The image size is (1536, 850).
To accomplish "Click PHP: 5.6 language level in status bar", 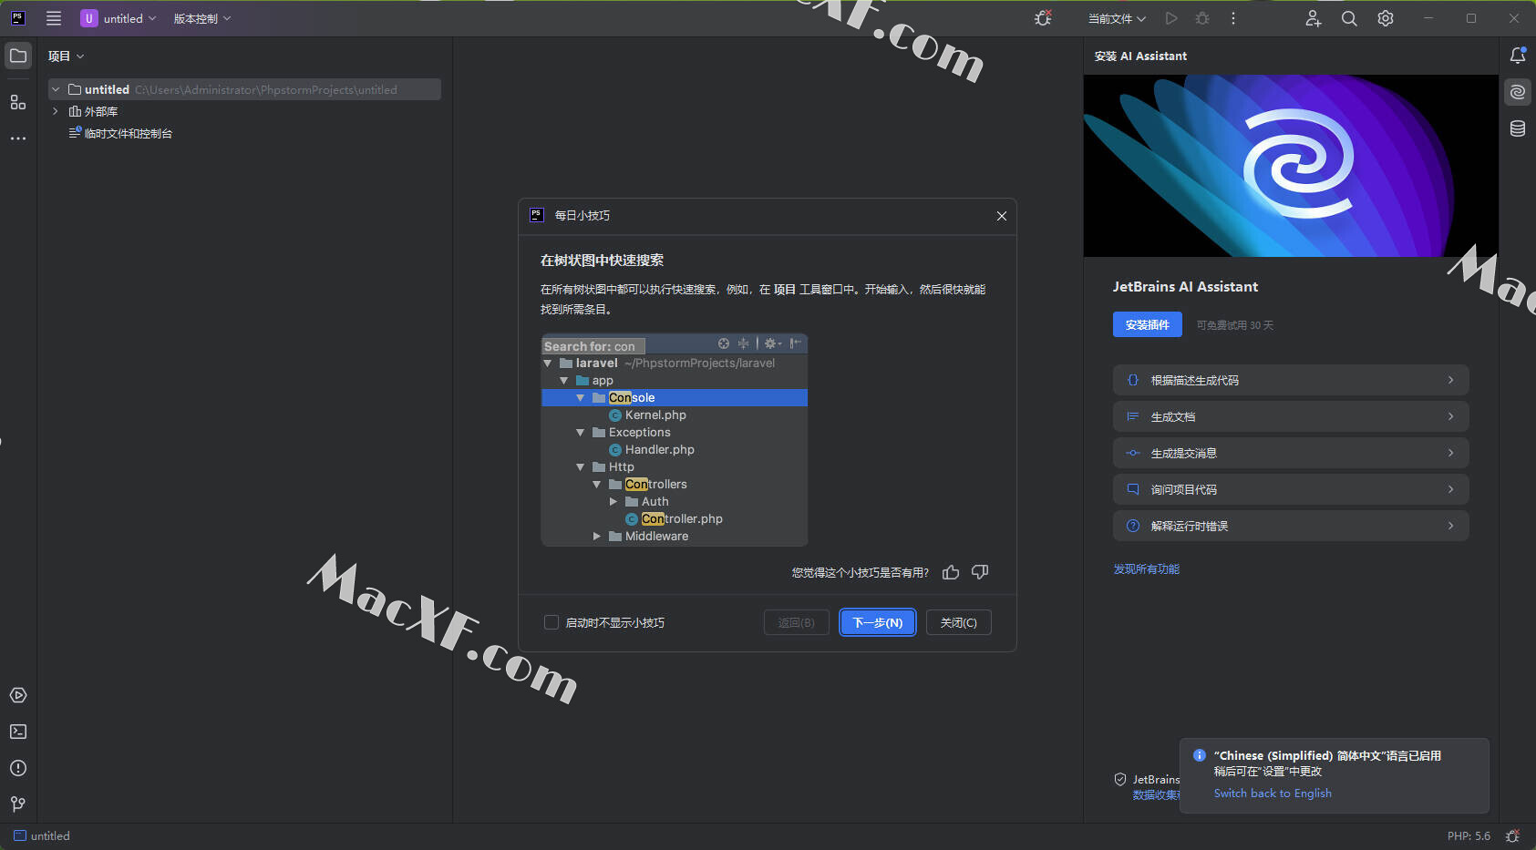I will point(1469,836).
